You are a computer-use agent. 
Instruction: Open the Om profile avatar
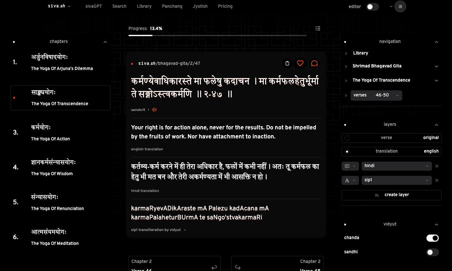coord(400,6)
